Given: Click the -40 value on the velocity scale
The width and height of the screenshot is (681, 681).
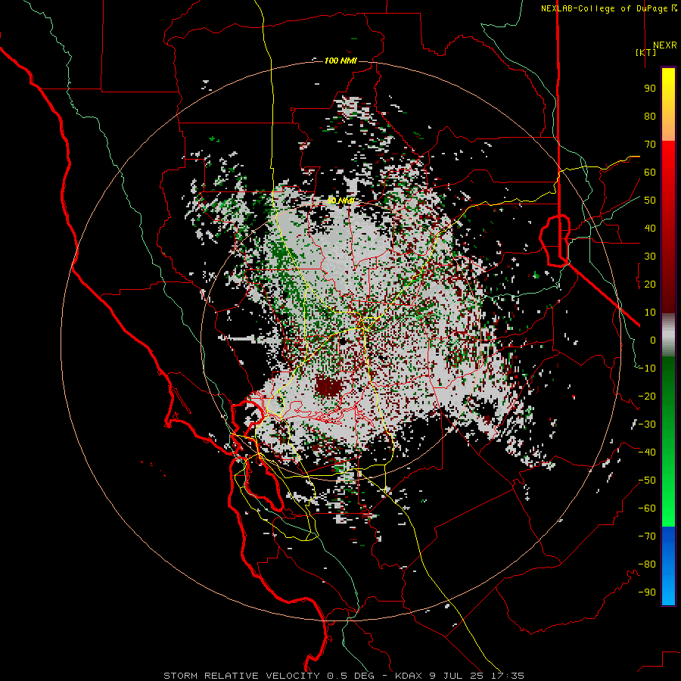Looking at the screenshot, I should click(647, 452).
